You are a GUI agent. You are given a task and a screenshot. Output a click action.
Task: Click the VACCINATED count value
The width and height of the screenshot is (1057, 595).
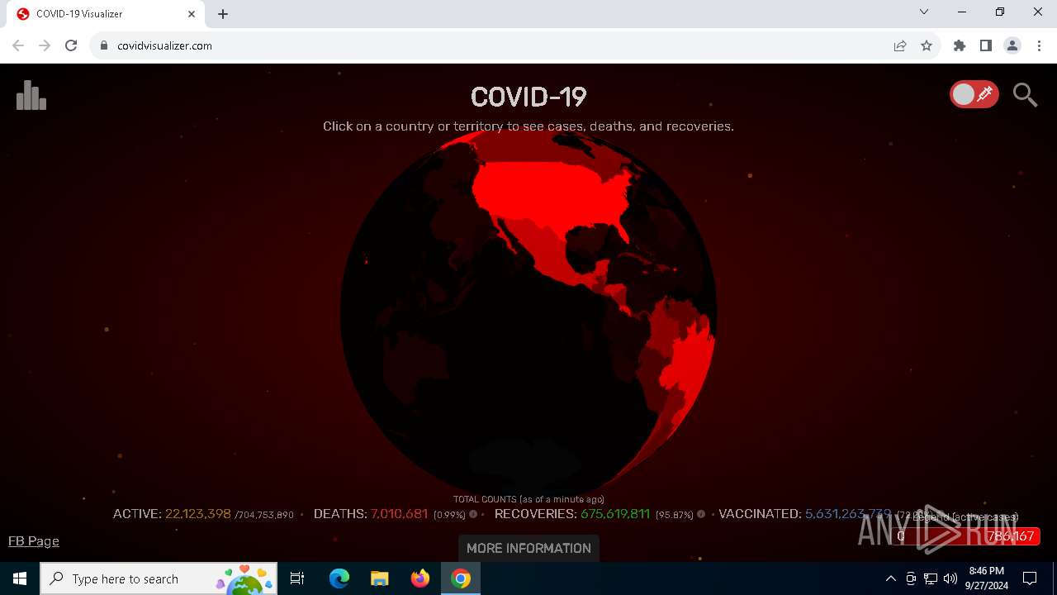[x=848, y=514]
